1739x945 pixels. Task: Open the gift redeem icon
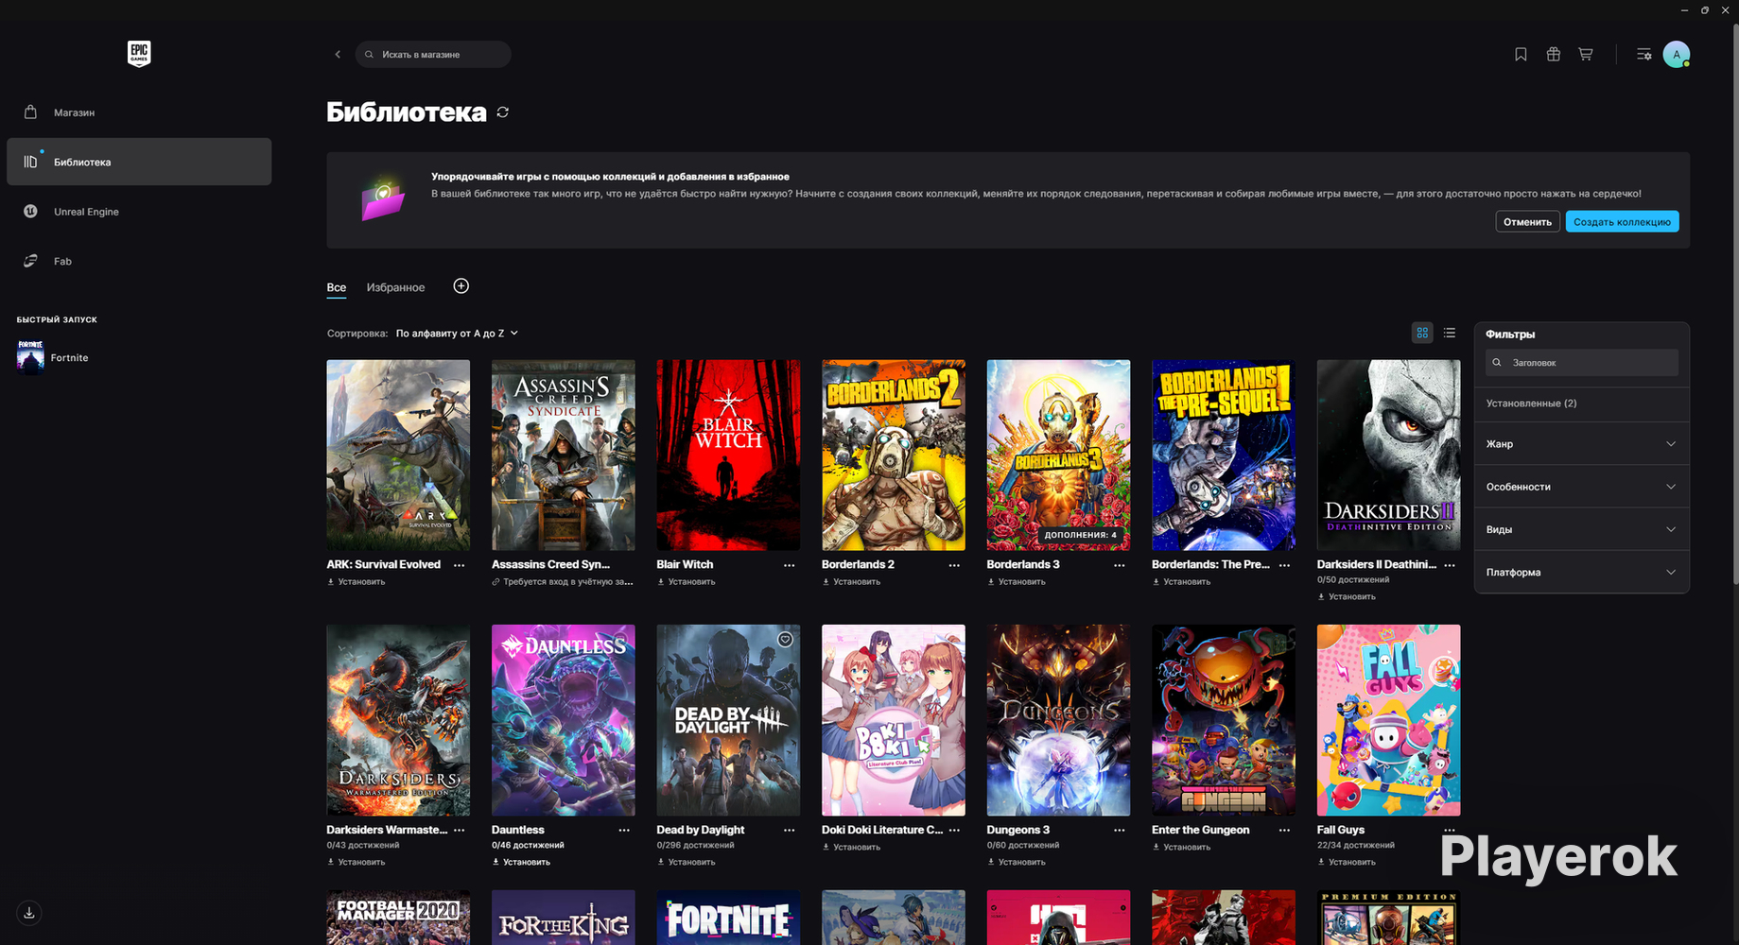(1553, 55)
